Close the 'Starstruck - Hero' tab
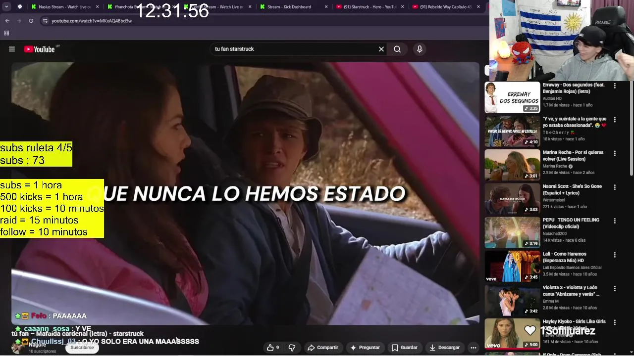Image resolution: width=634 pixels, height=356 pixels. 403,7
